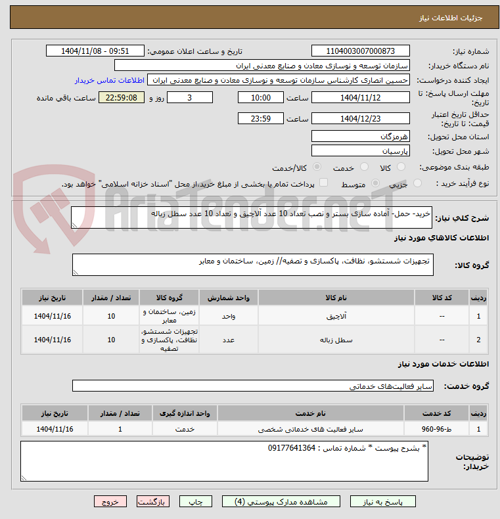500x519 pixels.
Task: Select the جزیی purchase type radio
Action: pyautogui.click(x=418, y=183)
